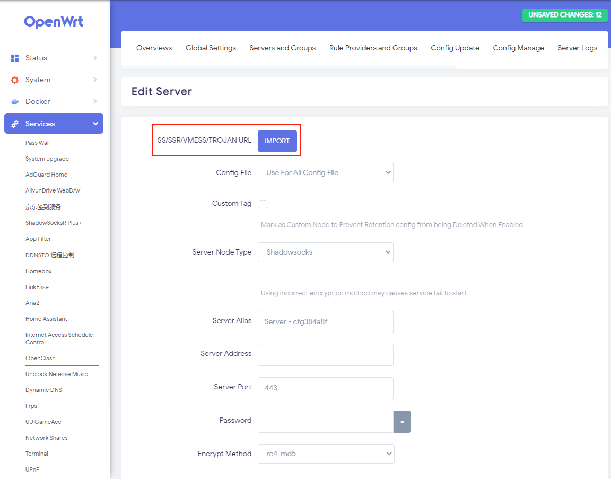Open UU GameAcc service
611x479 pixels.
[x=43, y=422]
